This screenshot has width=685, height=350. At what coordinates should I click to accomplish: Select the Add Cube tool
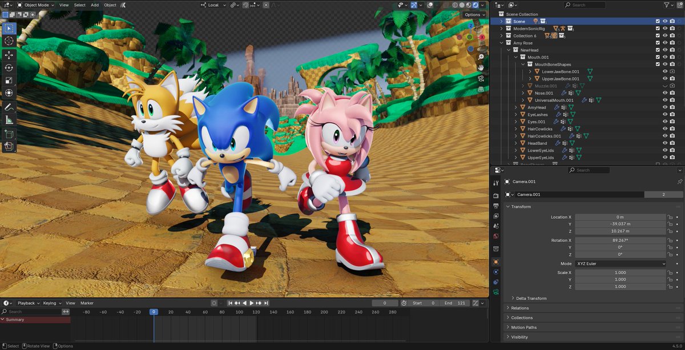[9, 134]
